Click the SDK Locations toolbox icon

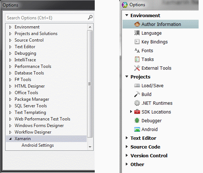point(137,112)
